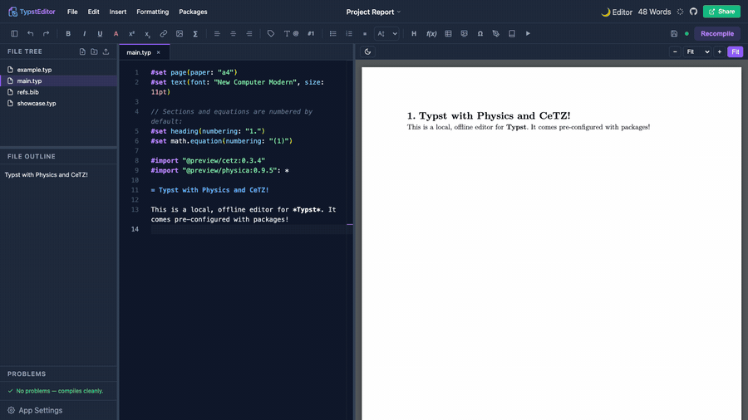Open the GitHub link icon
The width and height of the screenshot is (748, 420).
(694, 12)
